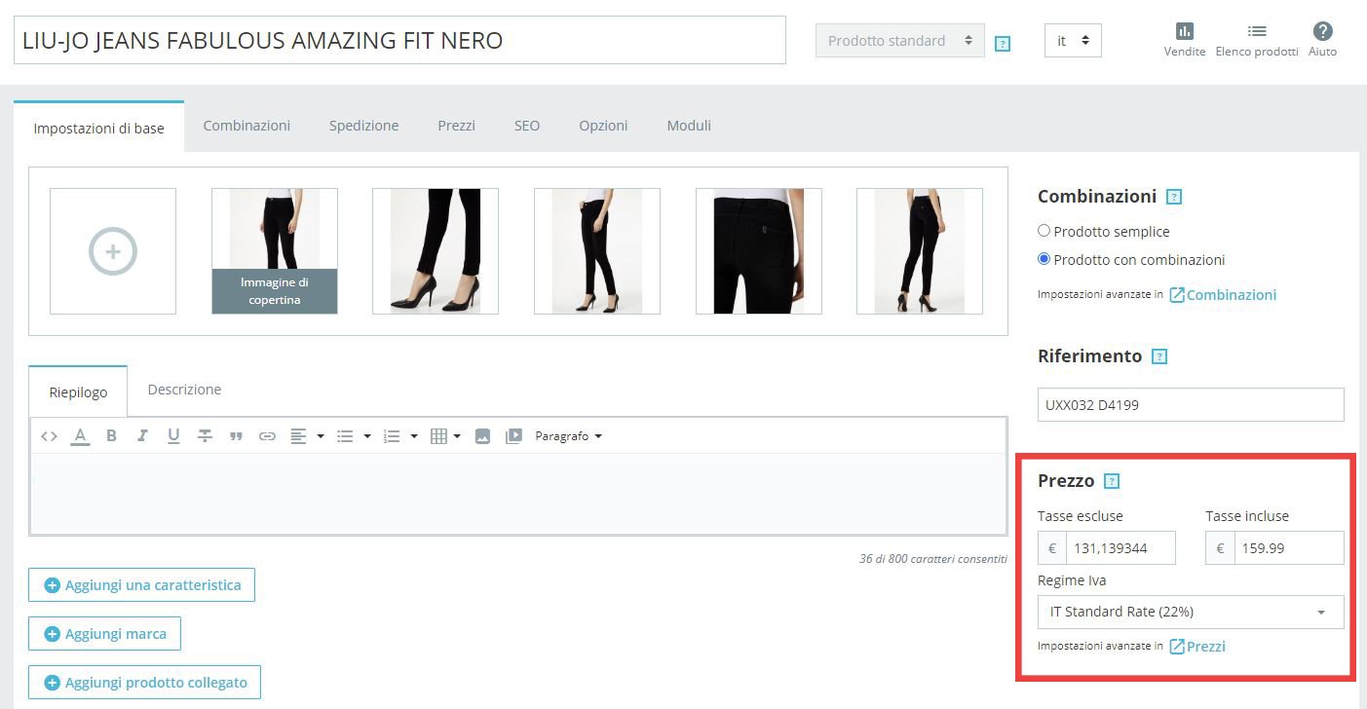The height and width of the screenshot is (709, 1367).
Task: Show help for the Prezzo section
Action: pos(1112,481)
